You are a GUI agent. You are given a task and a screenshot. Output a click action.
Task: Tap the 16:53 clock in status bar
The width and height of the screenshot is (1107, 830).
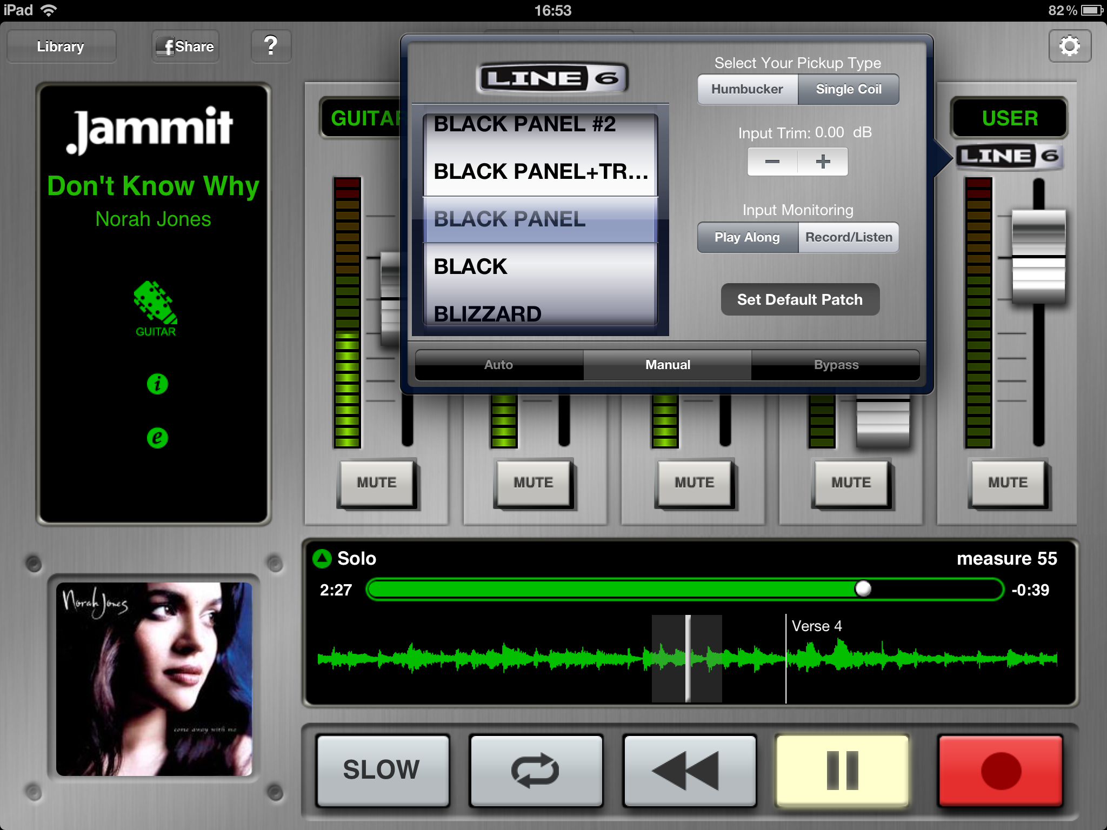(552, 10)
